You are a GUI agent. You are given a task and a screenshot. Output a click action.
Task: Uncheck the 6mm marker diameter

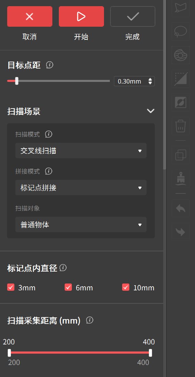point(68,287)
